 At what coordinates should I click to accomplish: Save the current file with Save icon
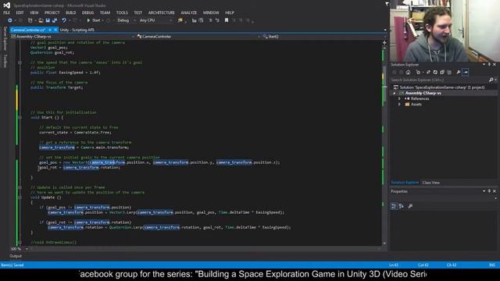click(48, 20)
